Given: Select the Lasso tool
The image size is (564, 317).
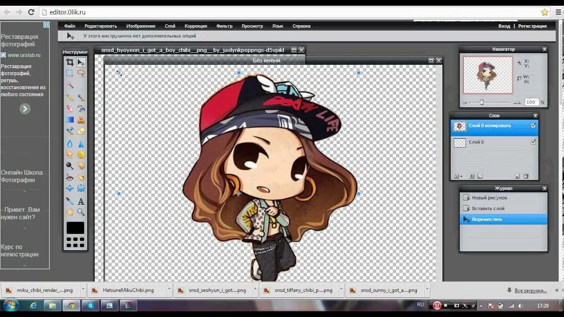Looking at the screenshot, I should (81, 73).
